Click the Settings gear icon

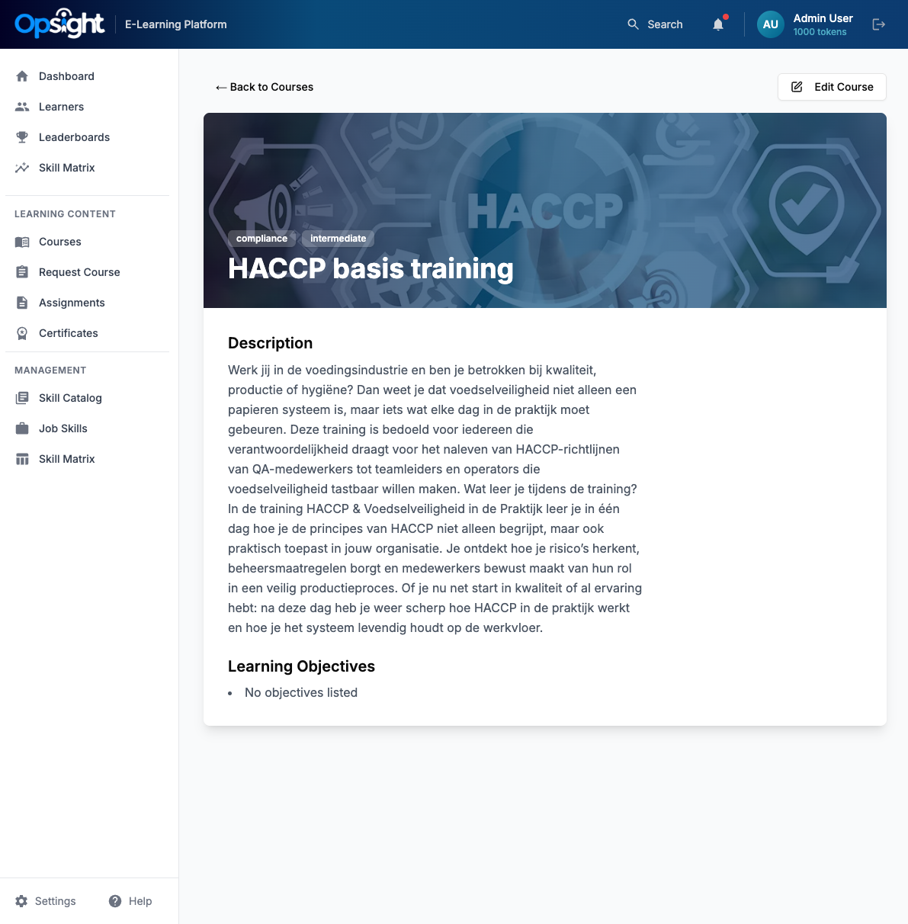tap(21, 901)
